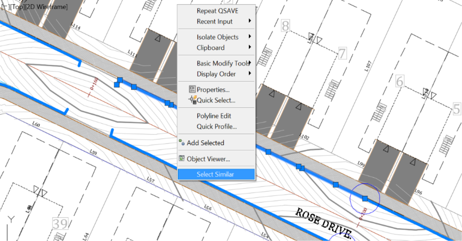Select Polyline Edit option
Image resolution: width=462 pixels, height=241 pixels.
click(216, 116)
